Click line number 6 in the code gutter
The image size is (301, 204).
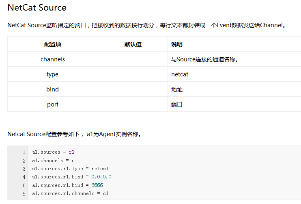pyautogui.click(x=24, y=193)
